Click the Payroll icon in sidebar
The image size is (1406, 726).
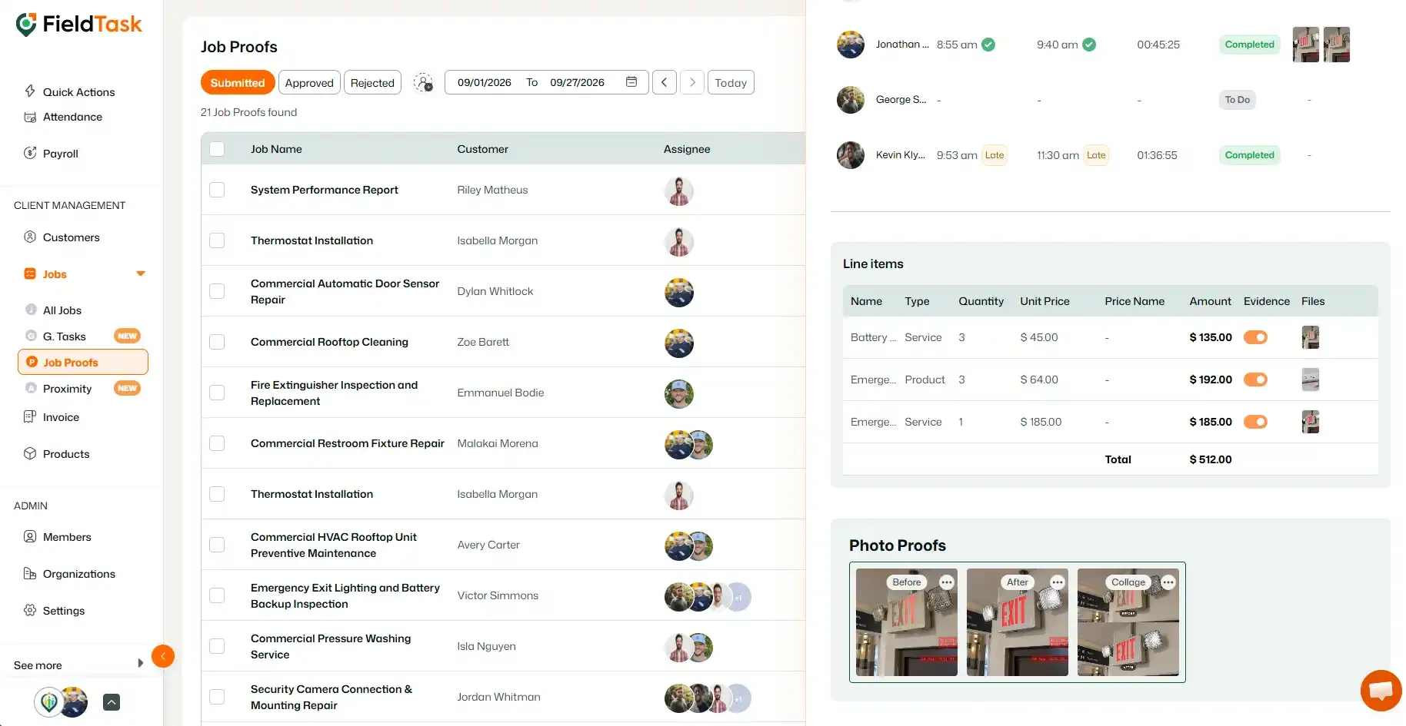pyautogui.click(x=30, y=153)
